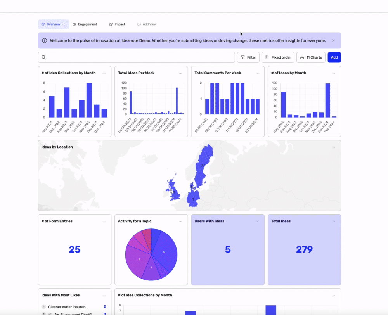Viewport: 388px width, 315px height.
Task: Click the United Kingdom on the map
Action: [175, 192]
